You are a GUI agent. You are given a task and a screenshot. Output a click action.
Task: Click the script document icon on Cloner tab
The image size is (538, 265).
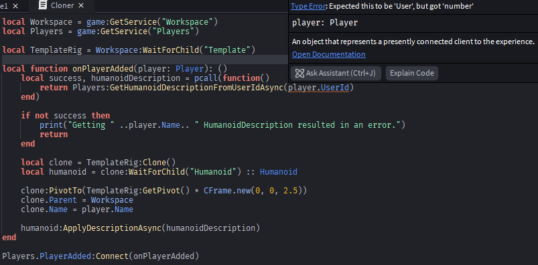43,5
